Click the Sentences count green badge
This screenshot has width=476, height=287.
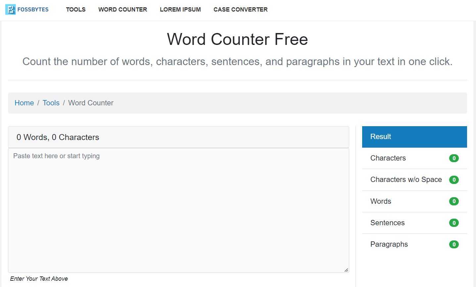[454, 223]
